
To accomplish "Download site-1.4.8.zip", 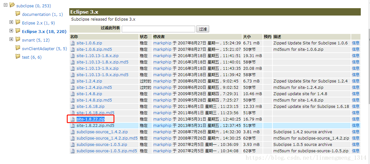I will [x=89, y=94].
